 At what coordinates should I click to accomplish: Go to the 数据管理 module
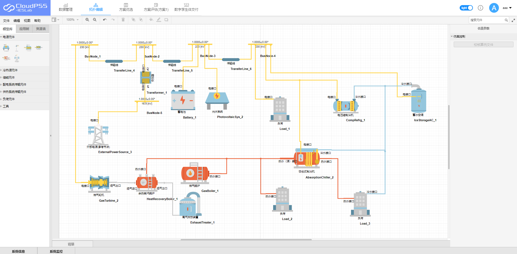click(66, 7)
